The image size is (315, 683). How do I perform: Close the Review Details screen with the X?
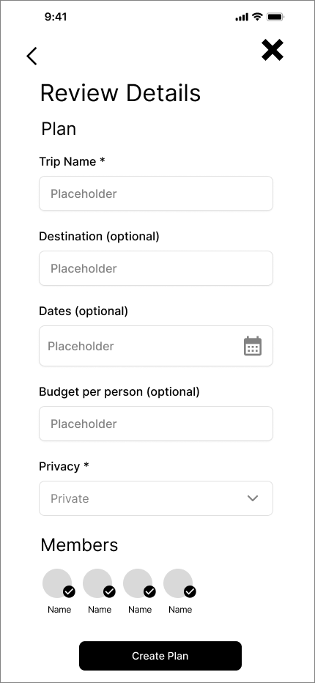point(273,50)
